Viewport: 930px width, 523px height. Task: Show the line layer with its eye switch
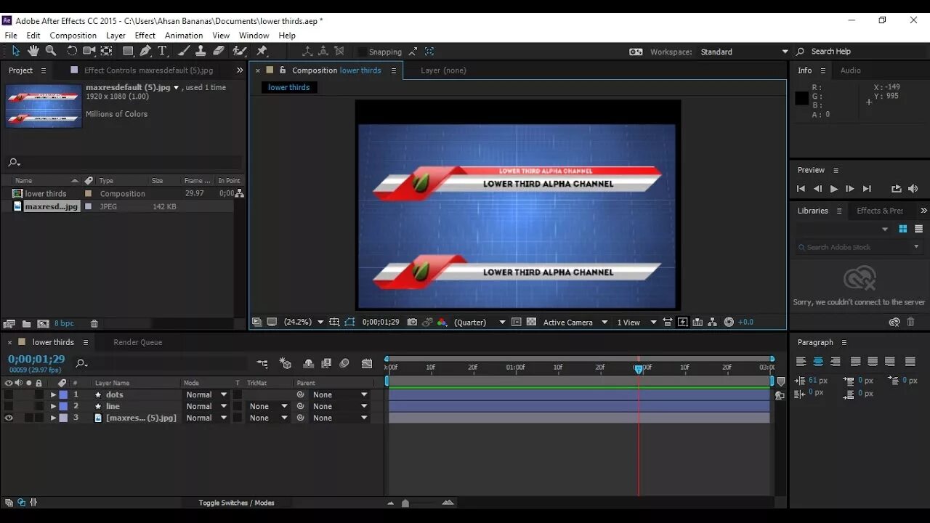[9, 406]
